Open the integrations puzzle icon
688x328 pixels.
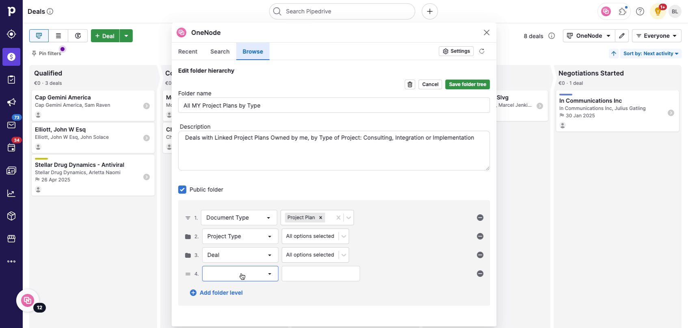click(623, 11)
